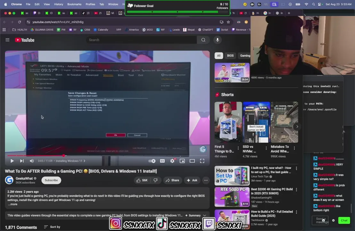Open the HEALTH bookmarks folder
The width and height of the screenshot is (355, 231).
point(20,30)
